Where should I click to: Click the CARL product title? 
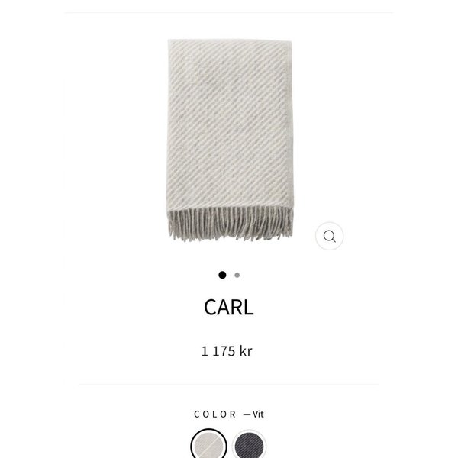click(x=229, y=308)
